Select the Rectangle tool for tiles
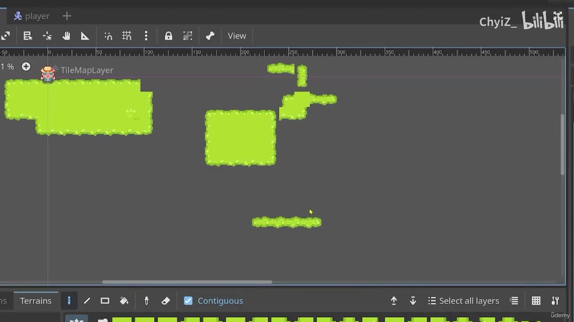Viewport: 574px width, 322px height. [x=105, y=301]
